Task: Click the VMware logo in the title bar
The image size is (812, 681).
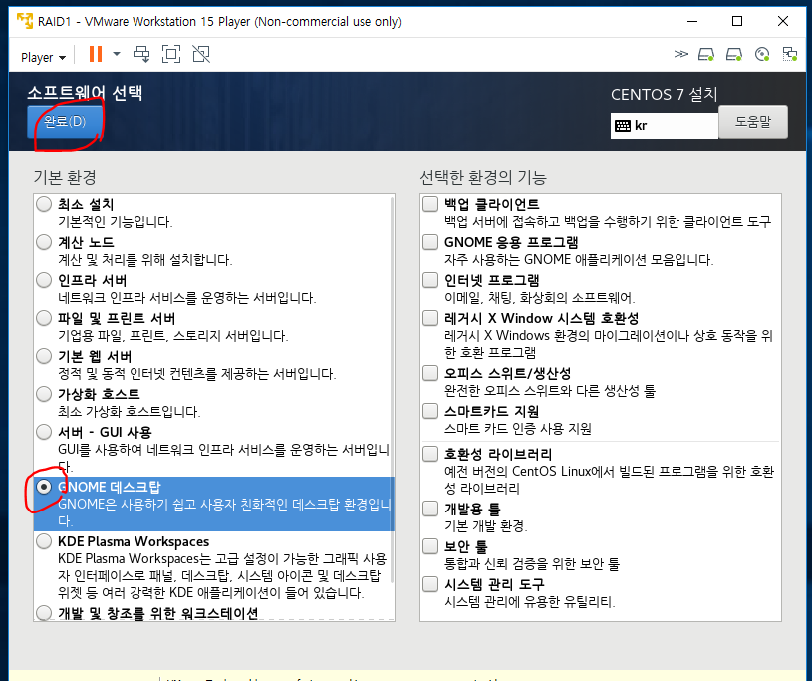Action: [24, 21]
